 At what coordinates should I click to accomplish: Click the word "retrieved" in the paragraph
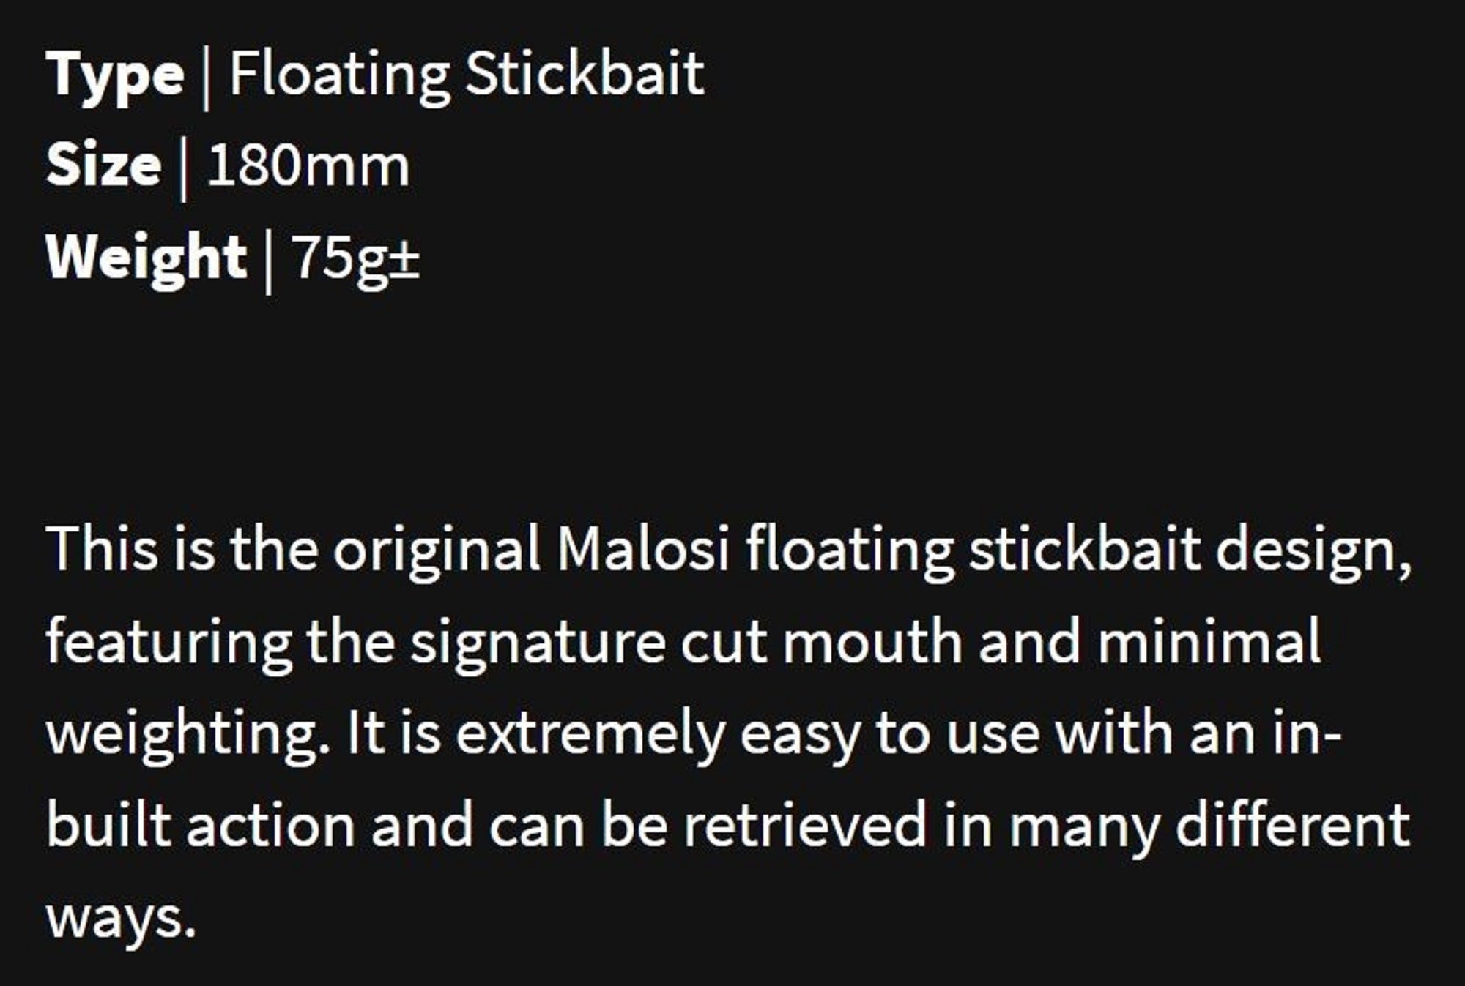805,826
